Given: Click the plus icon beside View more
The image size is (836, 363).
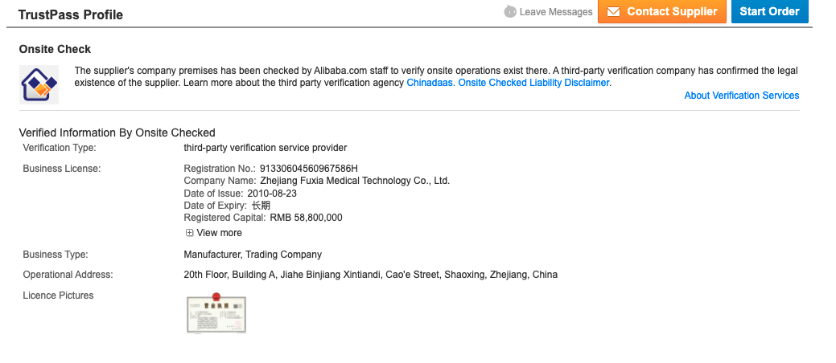Looking at the screenshot, I should (190, 233).
